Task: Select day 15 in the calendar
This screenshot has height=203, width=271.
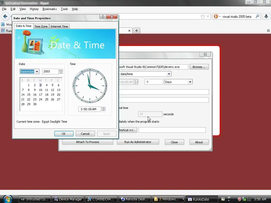Action: [x=29, y=95]
